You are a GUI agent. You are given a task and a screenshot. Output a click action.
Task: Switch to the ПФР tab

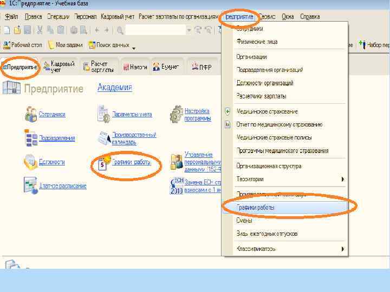coord(201,67)
